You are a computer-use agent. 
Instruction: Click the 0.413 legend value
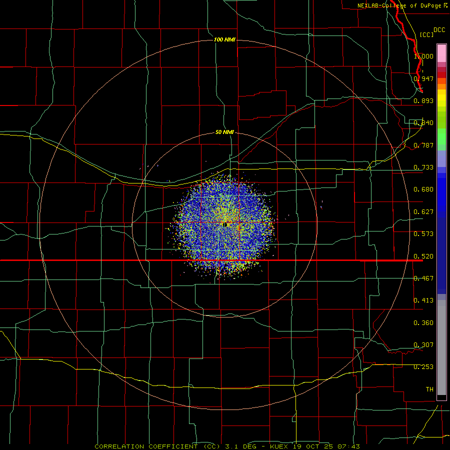pyautogui.click(x=423, y=300)
